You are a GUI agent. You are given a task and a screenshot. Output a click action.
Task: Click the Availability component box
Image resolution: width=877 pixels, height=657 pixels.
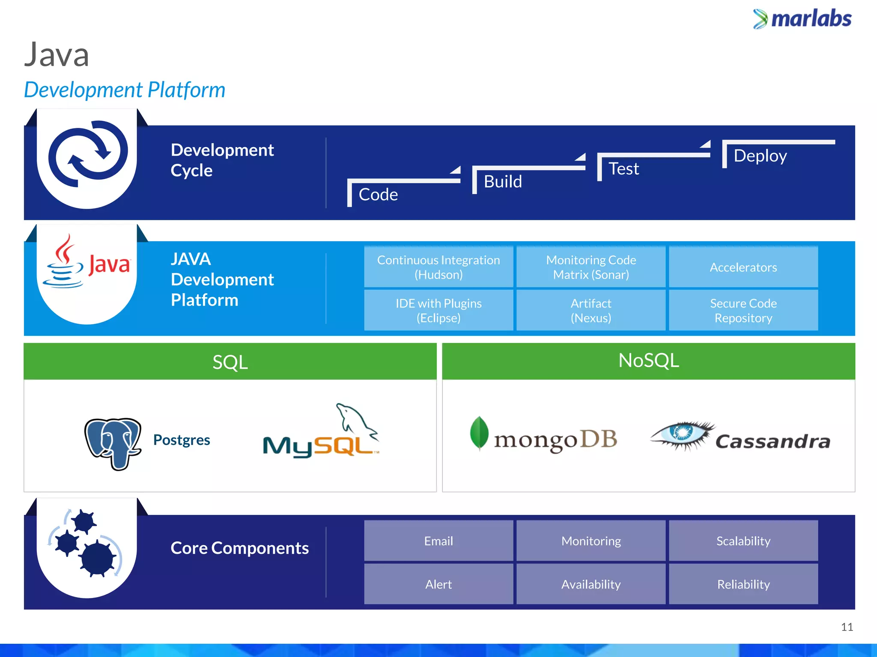[x=591, y=584]
